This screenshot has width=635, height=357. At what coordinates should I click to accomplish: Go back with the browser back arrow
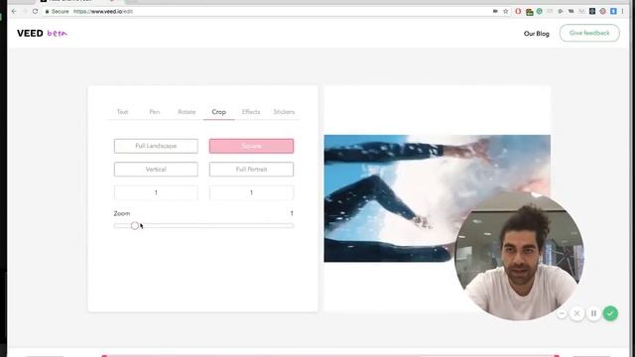[14, 11]
